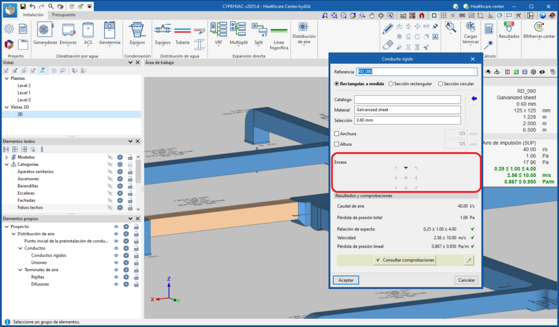Select the Emisores ribbon icon
Screen dimensions: 559x327
click(x=68, y=32)
